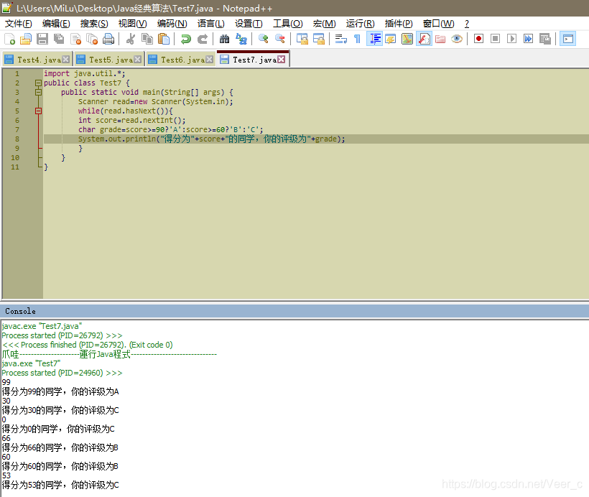589x497 pixels.
Task: Close the Test6.java tab
Action: 209,60
